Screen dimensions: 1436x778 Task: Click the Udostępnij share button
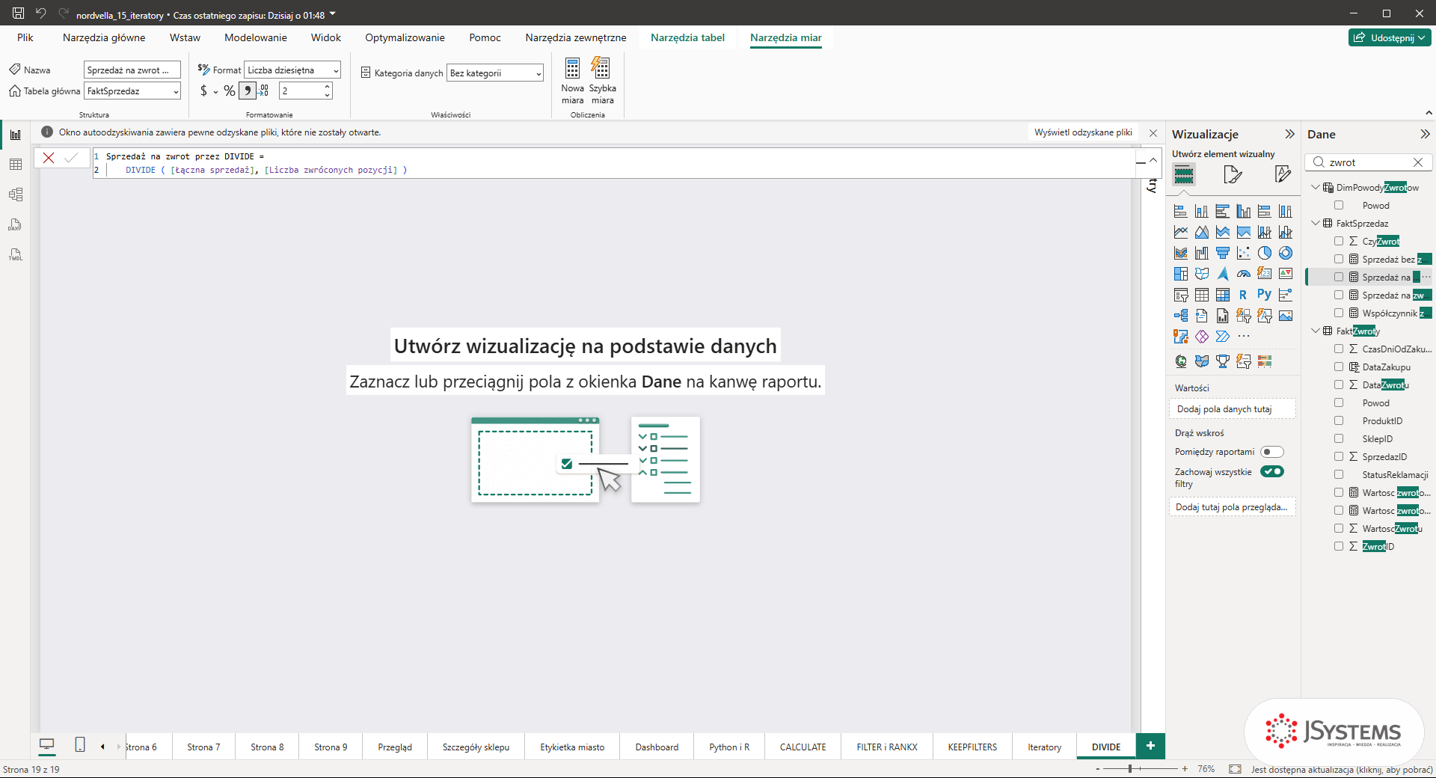[1390, 37]
